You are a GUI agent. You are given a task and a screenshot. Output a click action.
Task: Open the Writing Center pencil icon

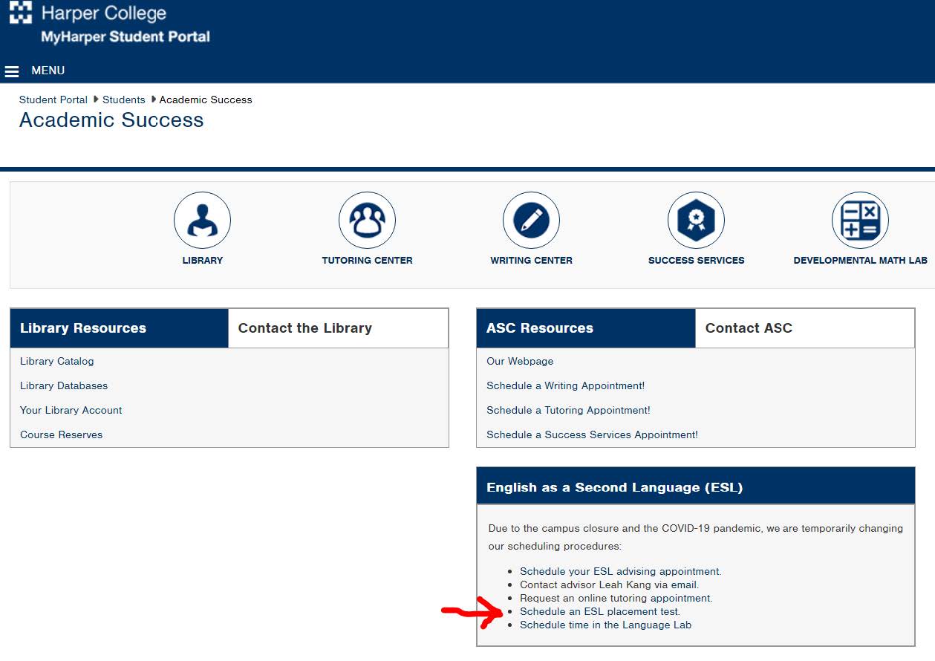tap(531, 221)
